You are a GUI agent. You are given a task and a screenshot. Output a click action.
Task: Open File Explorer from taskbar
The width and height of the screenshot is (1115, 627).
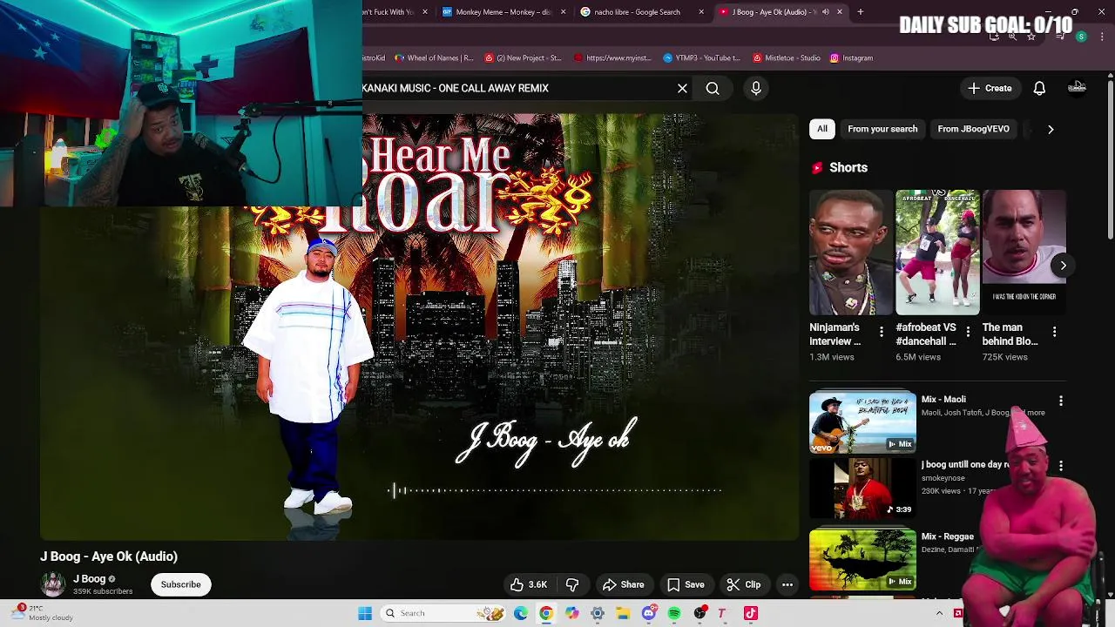(623, 613)
